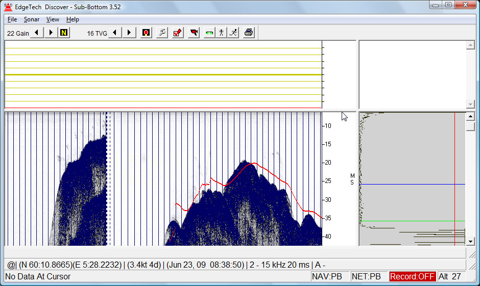This screenshot has height=286, width=480.
Task: Select the red drill-shaped tool icon
Action: coord(194,33)
